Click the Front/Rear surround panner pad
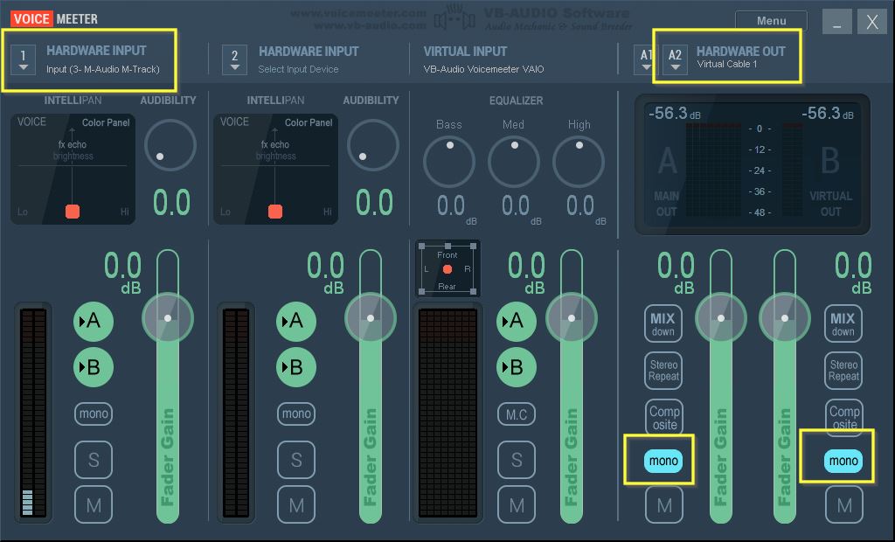This screenshot has height=542, width=895. (x=447, y=269)
